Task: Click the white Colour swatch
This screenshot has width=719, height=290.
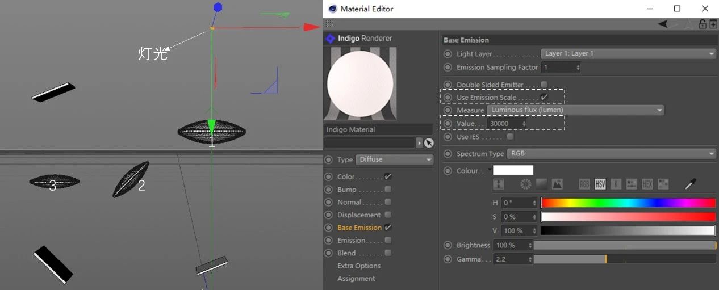Action: tap(513, 170)
